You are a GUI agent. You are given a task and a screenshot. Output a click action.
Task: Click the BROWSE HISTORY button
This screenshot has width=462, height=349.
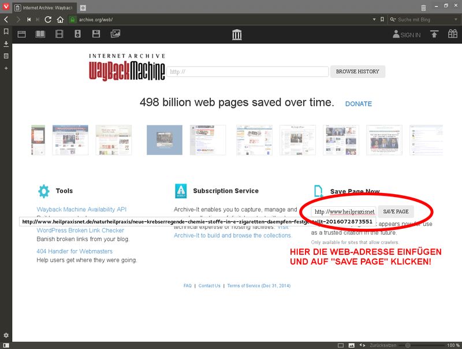(x=357, y=72)
